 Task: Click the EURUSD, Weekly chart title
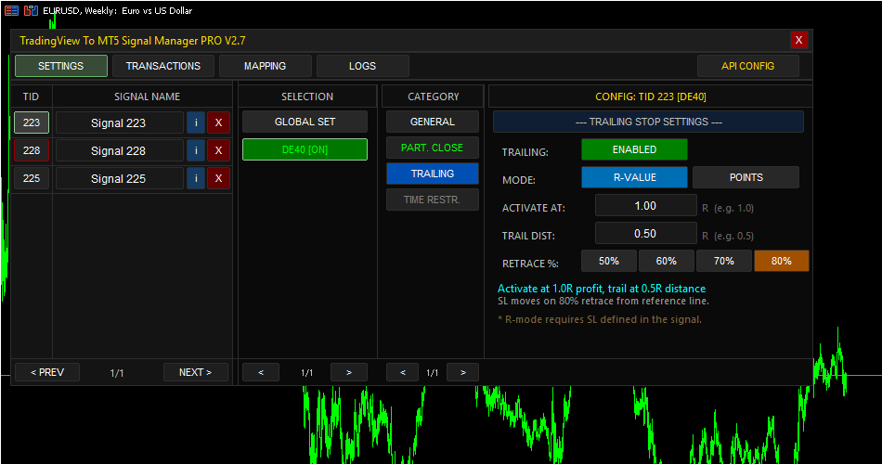click(117, 10)
